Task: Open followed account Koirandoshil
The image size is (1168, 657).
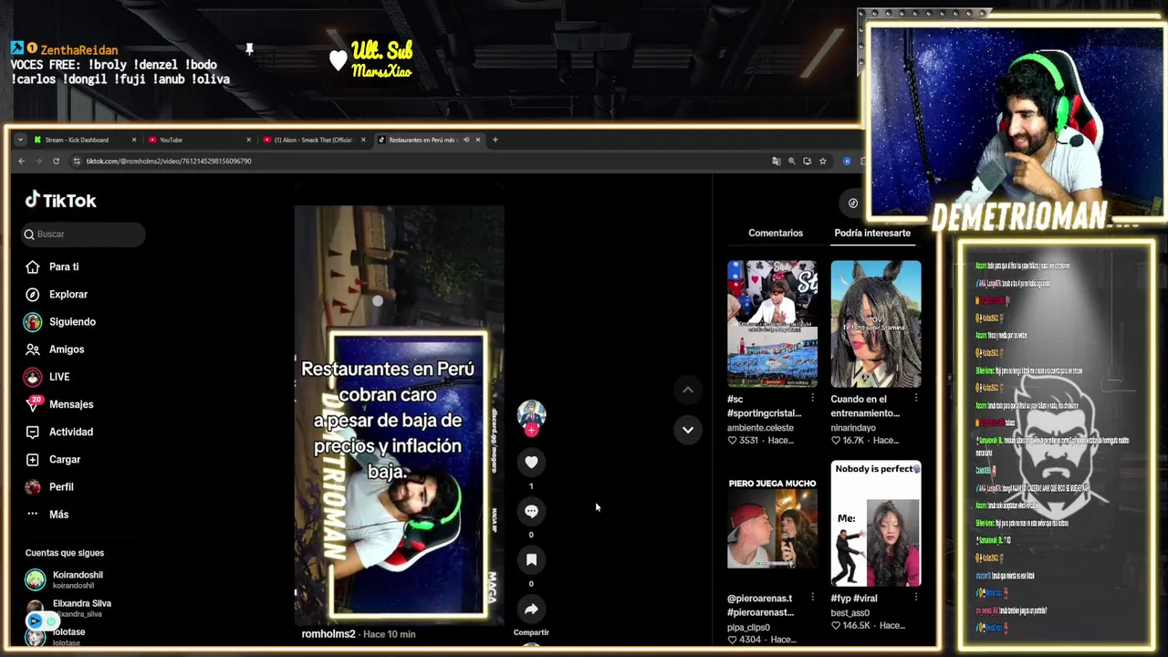Action: pos(78,579)
